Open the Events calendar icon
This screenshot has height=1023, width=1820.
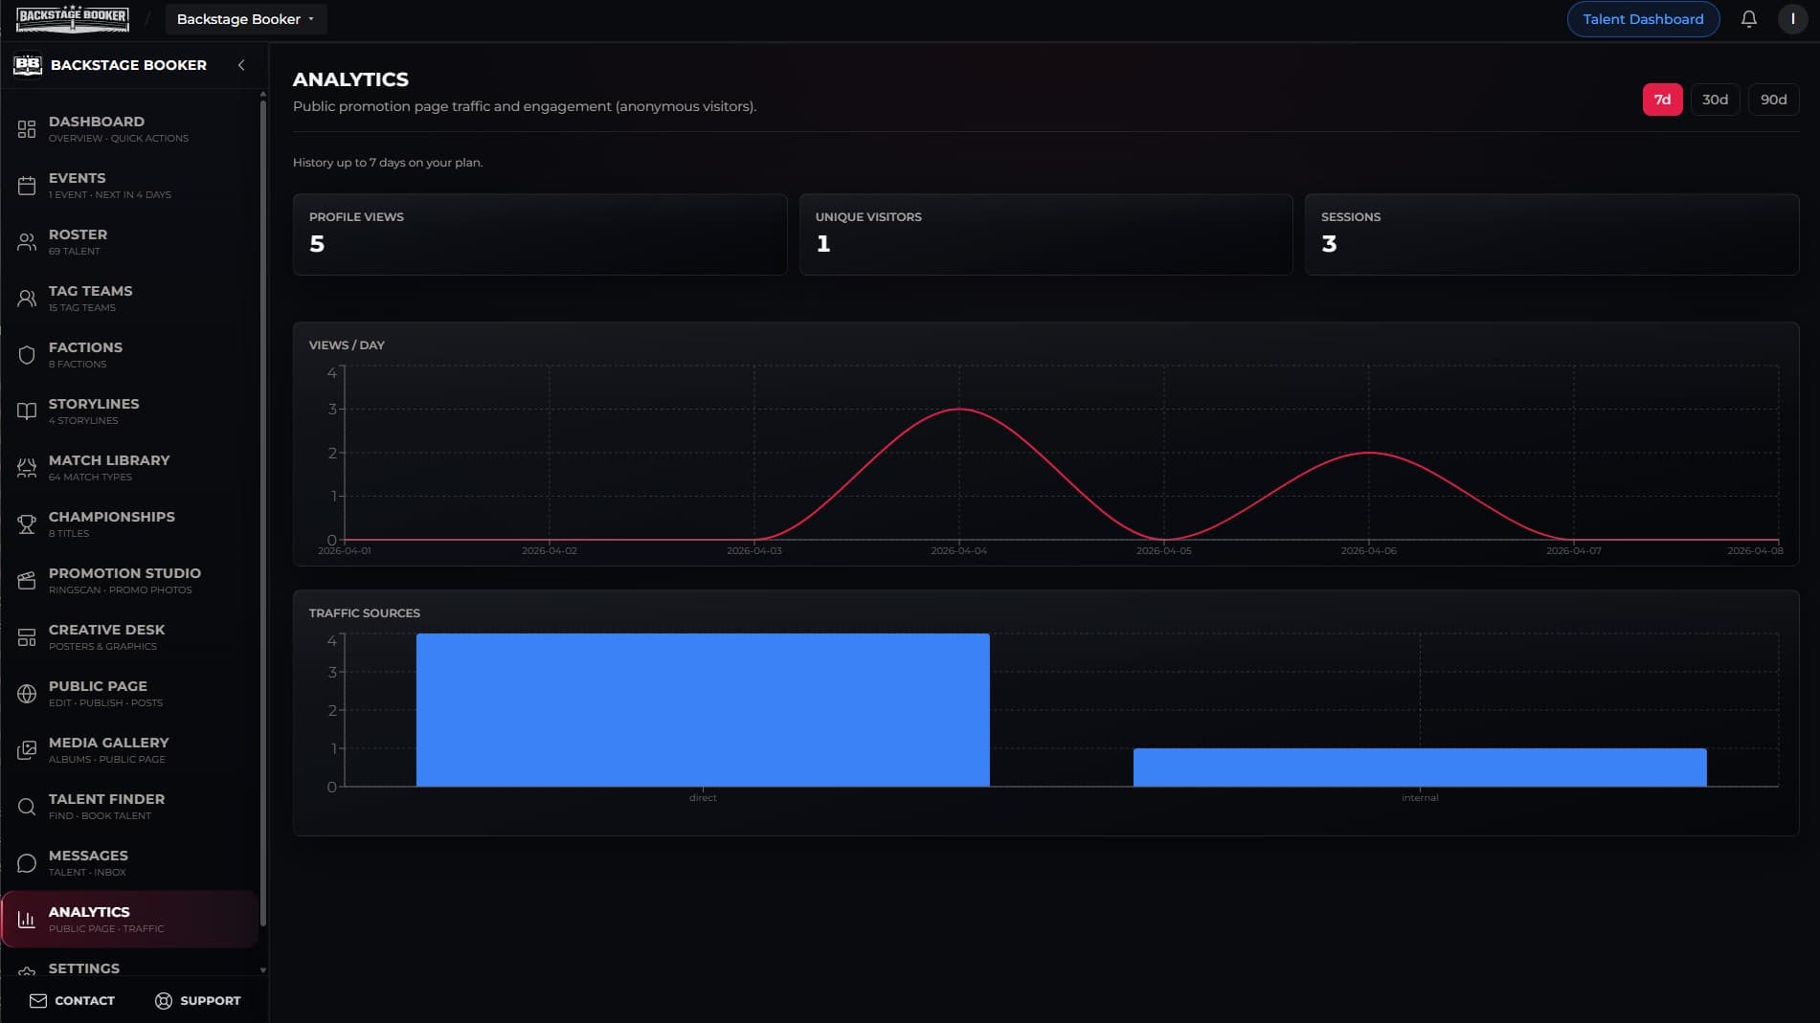point(26,185)
